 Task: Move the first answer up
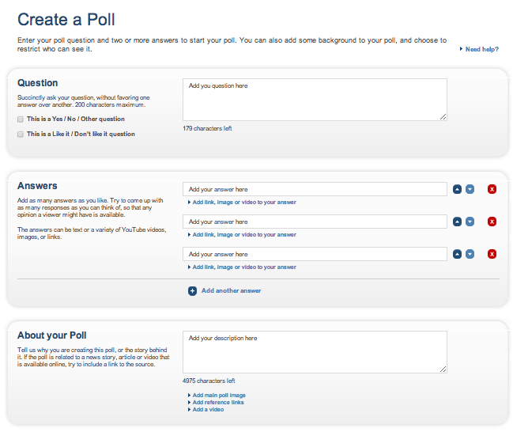[457, 189]
